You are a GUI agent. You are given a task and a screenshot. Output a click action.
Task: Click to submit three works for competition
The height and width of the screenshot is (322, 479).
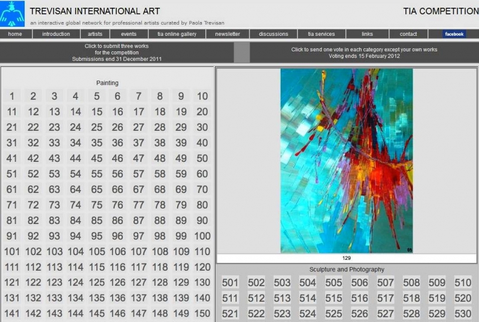117,53
